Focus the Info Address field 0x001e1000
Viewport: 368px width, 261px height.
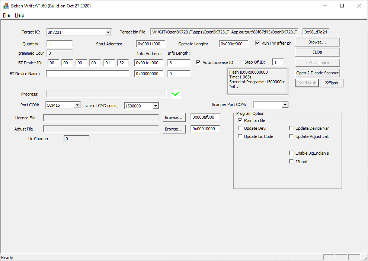click(149, 63)
